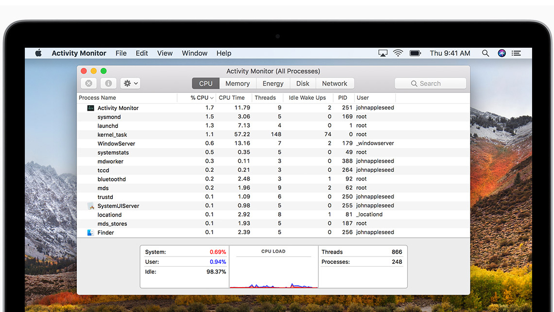
Task: Click the Finder process icon
Action: (90, 232)
